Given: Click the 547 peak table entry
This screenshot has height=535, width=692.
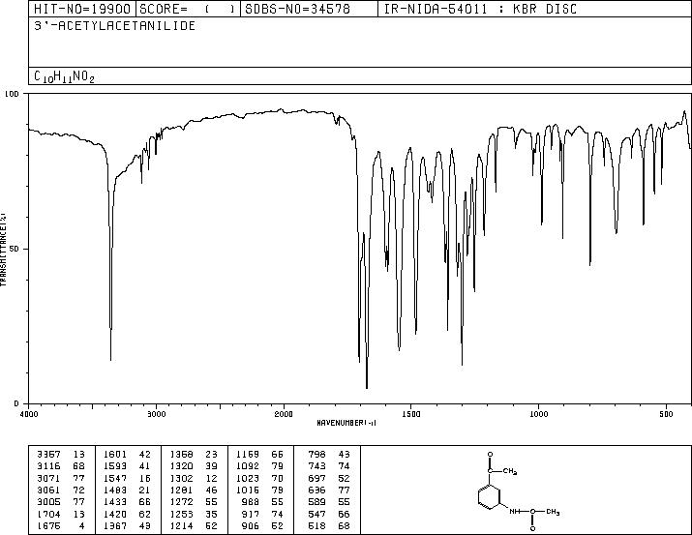Looking at the screenshot, I should pyautogui.click(x=329, y=515).
